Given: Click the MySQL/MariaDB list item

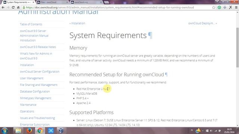Looking at the screenshot, I should 87,93.
